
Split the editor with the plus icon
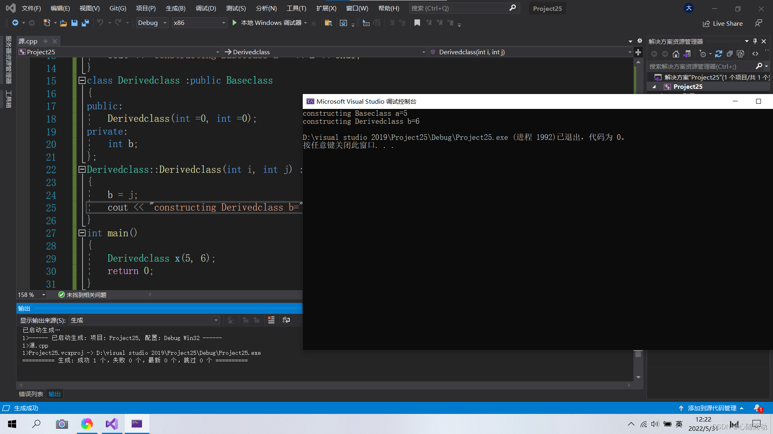coord(638,52)
